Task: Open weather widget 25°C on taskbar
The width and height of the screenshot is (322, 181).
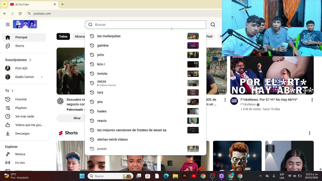Action: click(x=17, y=176)
